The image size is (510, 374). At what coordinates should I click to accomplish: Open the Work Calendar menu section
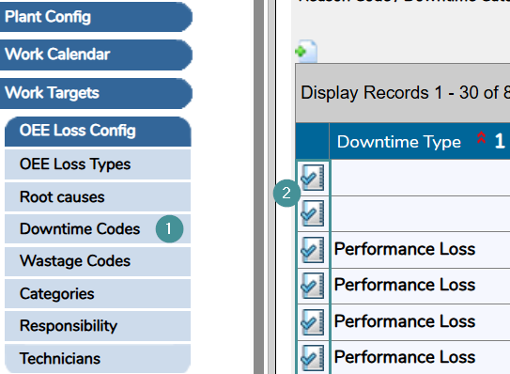[x=96, y=55]
